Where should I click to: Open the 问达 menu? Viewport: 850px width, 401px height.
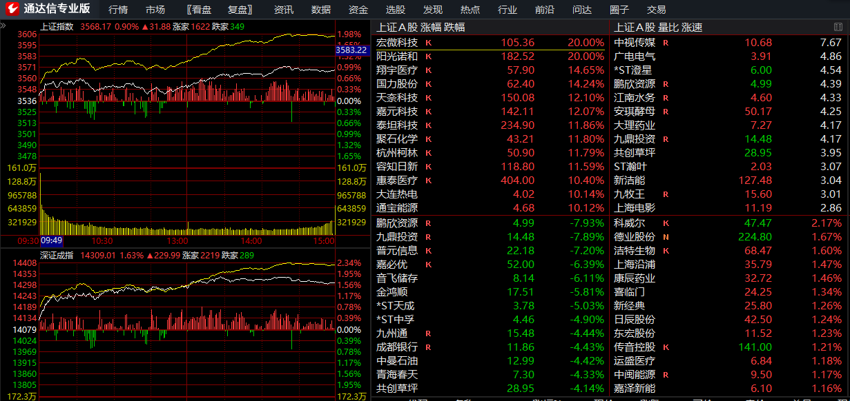point(582,10)
